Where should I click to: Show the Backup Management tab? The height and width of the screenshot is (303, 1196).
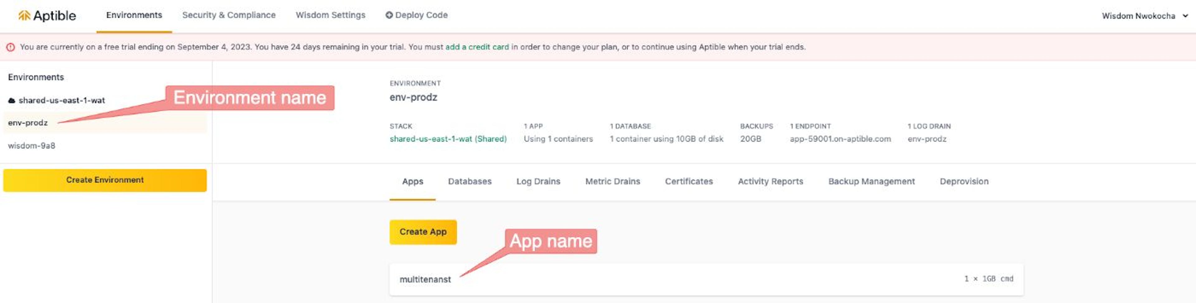[x=871, y=181]
